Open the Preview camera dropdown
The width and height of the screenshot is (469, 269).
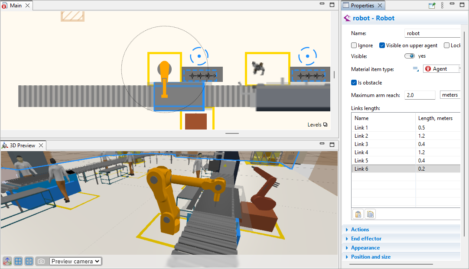(x=75, y=261)
